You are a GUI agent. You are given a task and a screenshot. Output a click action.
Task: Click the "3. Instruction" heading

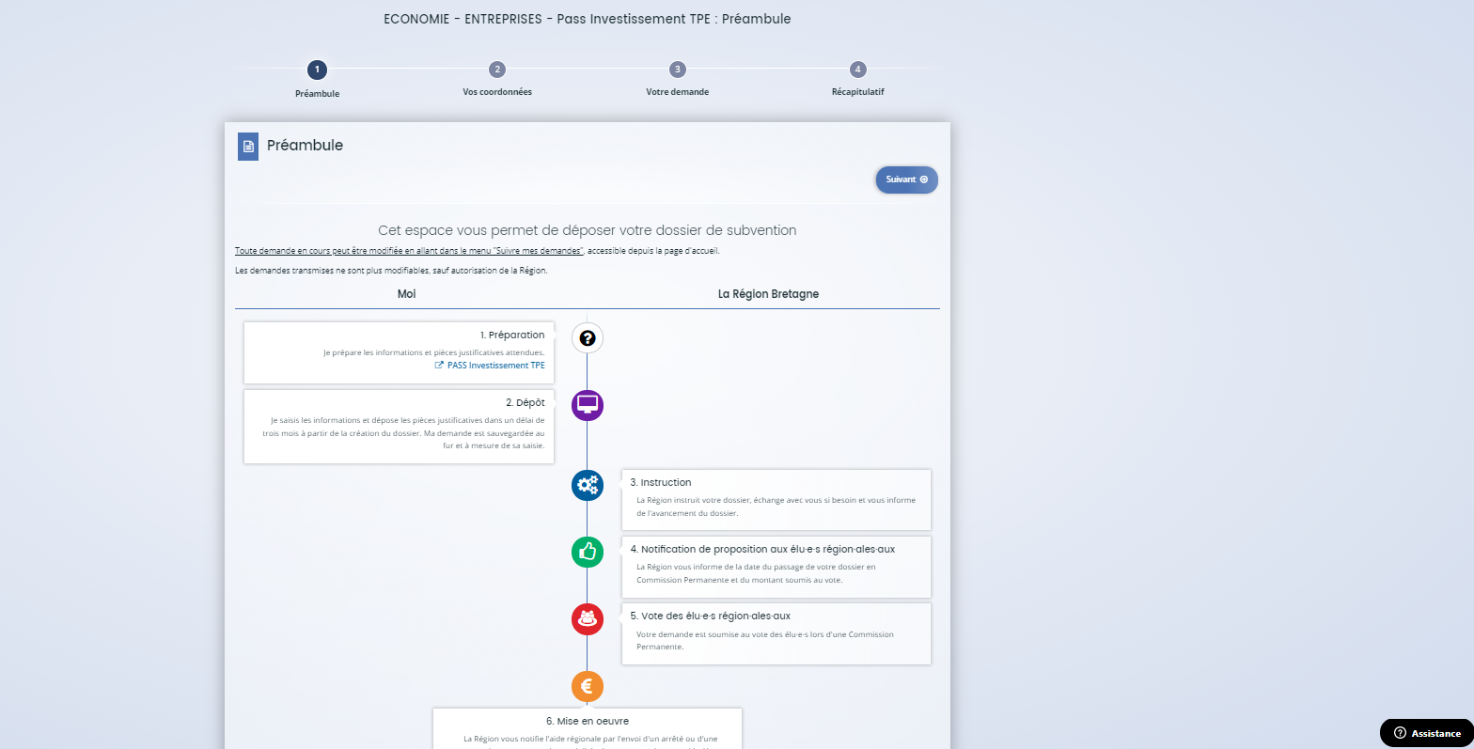pos(661,483)
